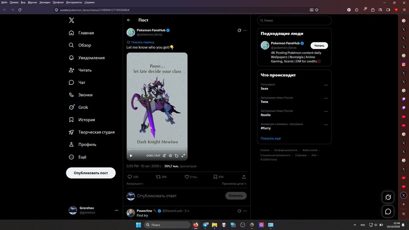409x230 pixels.
Task: Seek on the video progress bar
Action: [157, 149]
